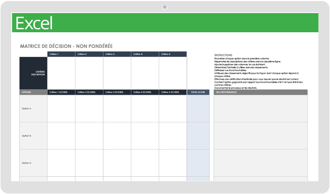Click instruction line 'Documentez le processus'

pyautogui.click(x=236, y=88)
